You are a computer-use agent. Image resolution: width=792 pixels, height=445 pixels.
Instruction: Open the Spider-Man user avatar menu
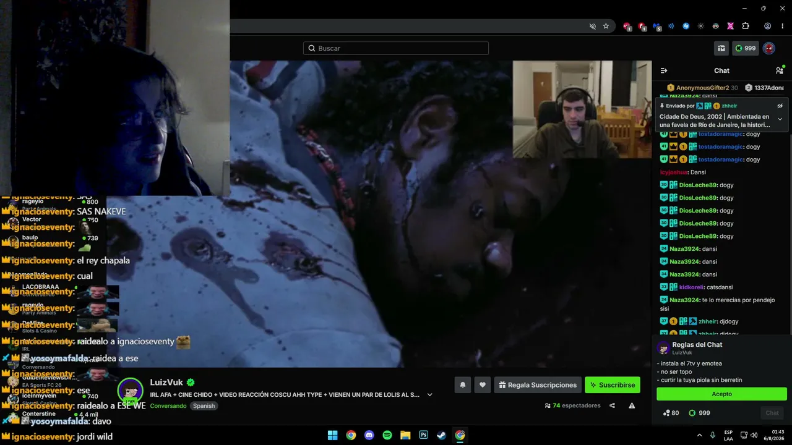[x=769, y=48]
